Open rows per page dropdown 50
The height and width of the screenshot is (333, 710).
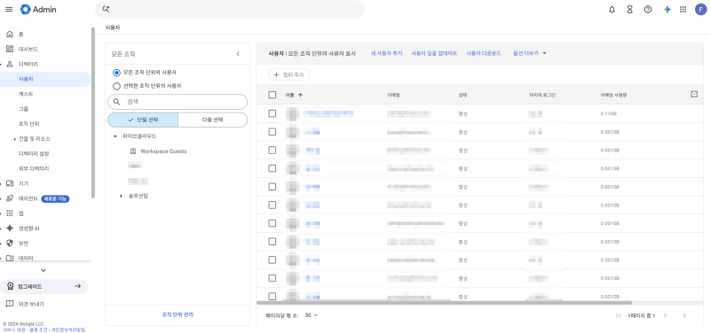click(x=312, y=315)
